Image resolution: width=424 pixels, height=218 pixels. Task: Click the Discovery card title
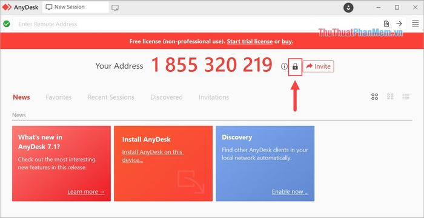tap(237, 137)
